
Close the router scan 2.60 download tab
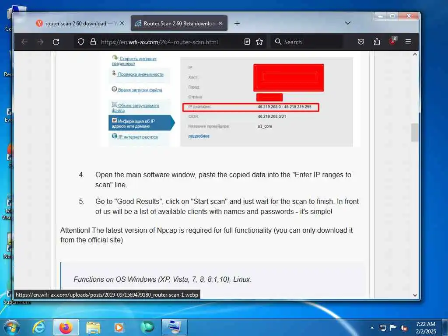pyautogui.click(x=122, y=24)
